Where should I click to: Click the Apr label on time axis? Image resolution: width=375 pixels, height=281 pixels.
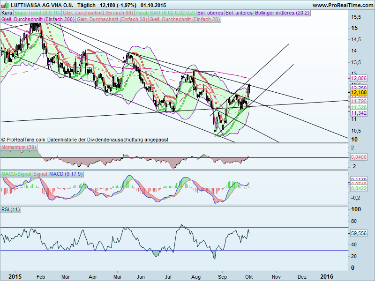click(93, 277)
